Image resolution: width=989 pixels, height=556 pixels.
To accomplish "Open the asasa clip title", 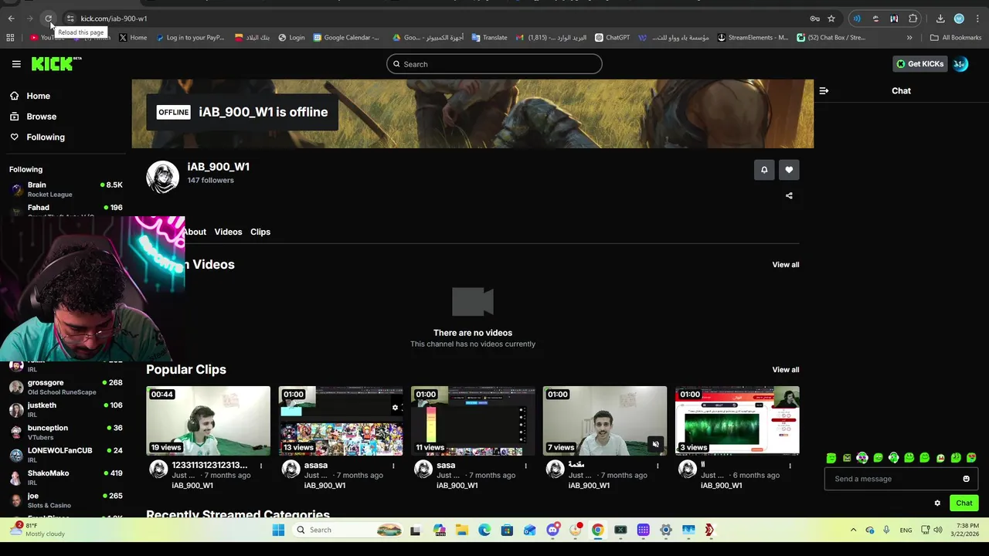I will [x=316, y=465].
